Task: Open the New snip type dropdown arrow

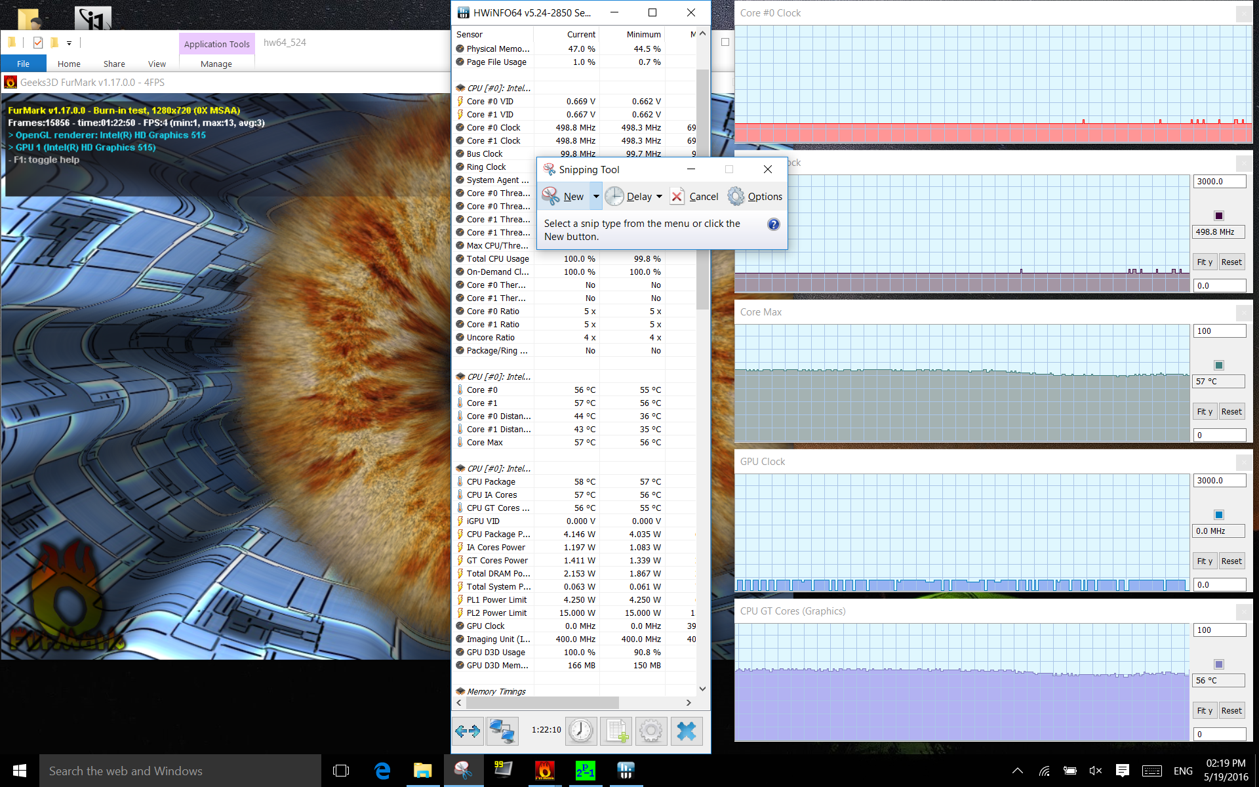Action: [x=596, y=196]
